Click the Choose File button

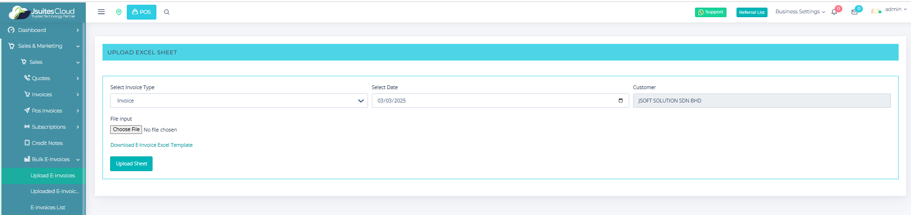126,130
